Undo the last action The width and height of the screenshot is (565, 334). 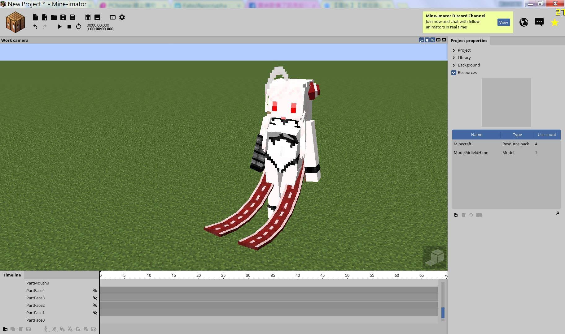click(x=35, y=27)
